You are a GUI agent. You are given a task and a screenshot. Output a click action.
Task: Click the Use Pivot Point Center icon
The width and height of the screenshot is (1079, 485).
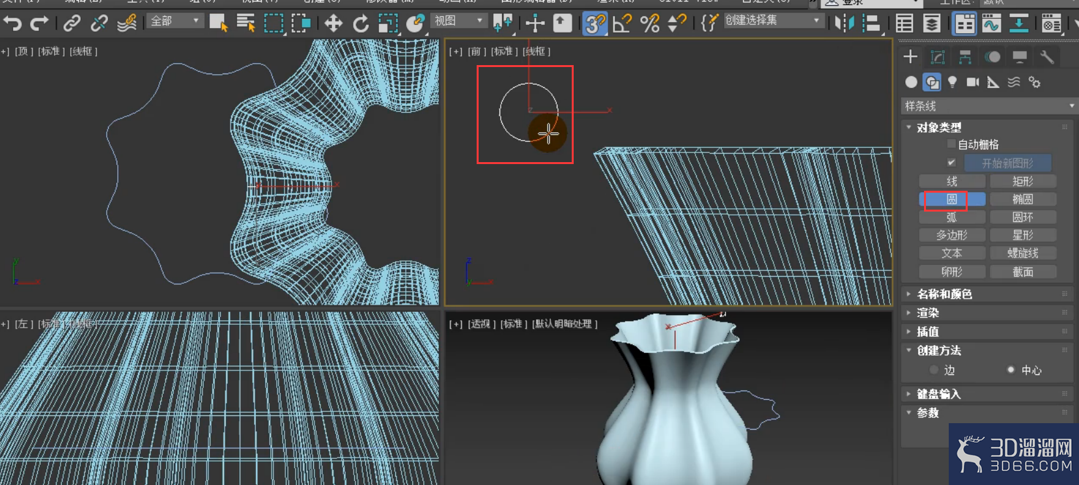(x=503, y=23)
